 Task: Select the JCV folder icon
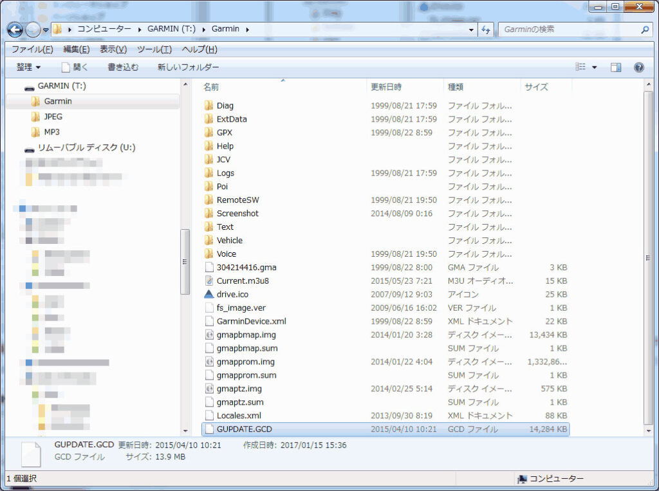[209, 160]
